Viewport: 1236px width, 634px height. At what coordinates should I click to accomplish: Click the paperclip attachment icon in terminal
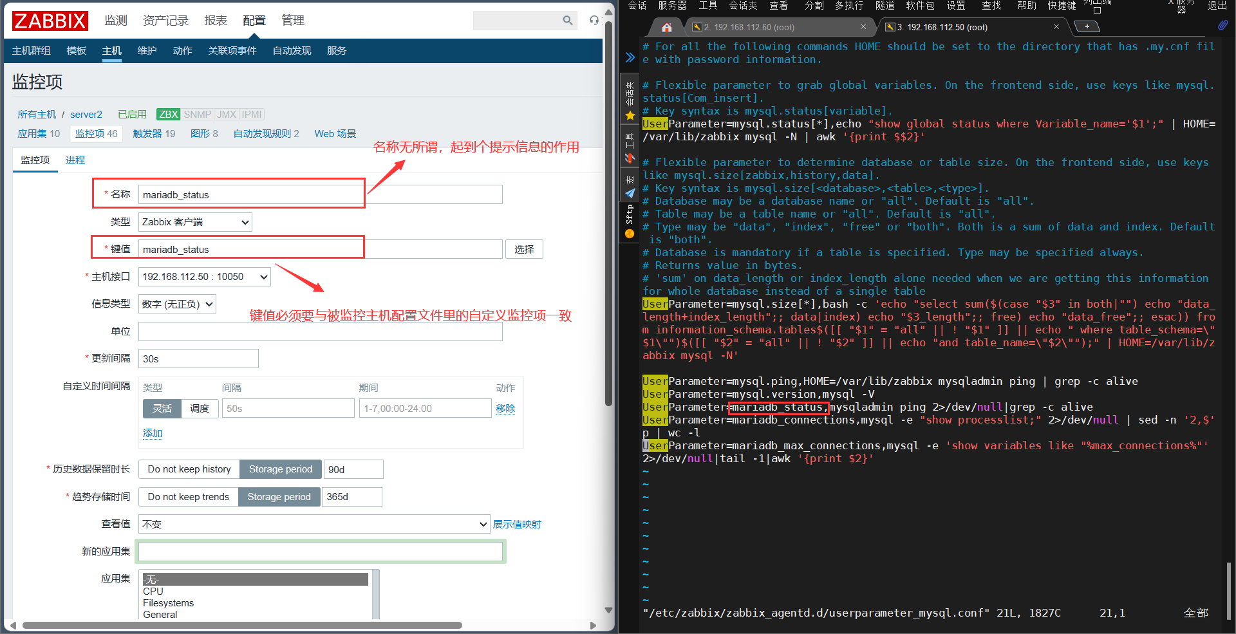tap(1222, 25)
